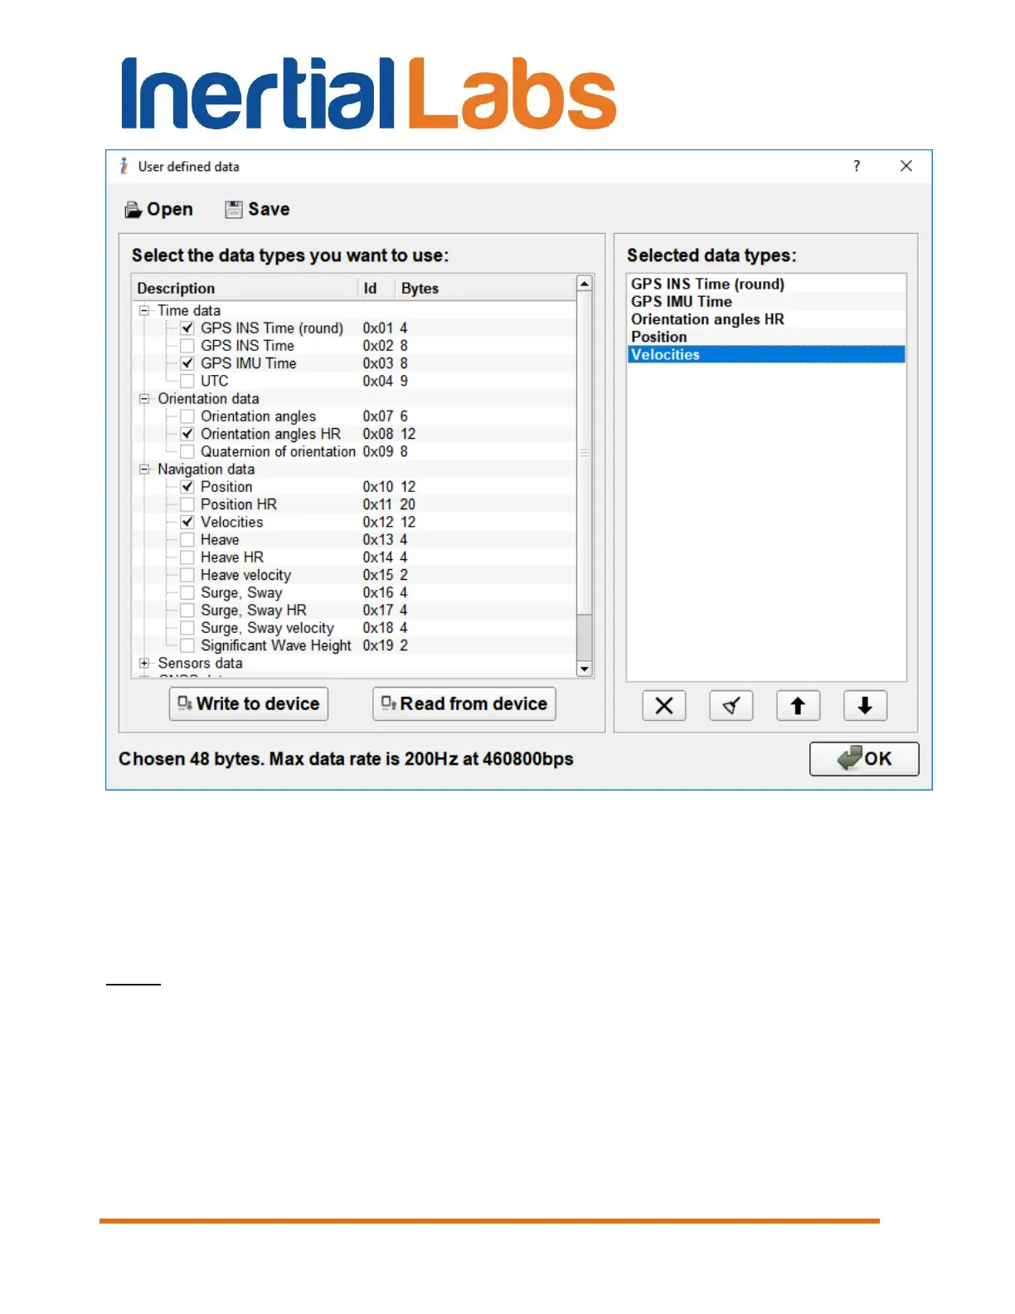Click the Write to device button

pyautogui.click(x=249, y=703)
